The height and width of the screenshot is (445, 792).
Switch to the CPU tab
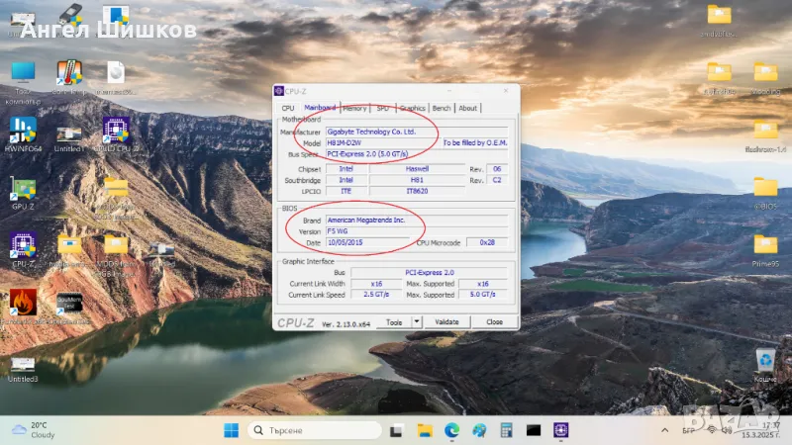pyautogui.click(x=288, y=108)
